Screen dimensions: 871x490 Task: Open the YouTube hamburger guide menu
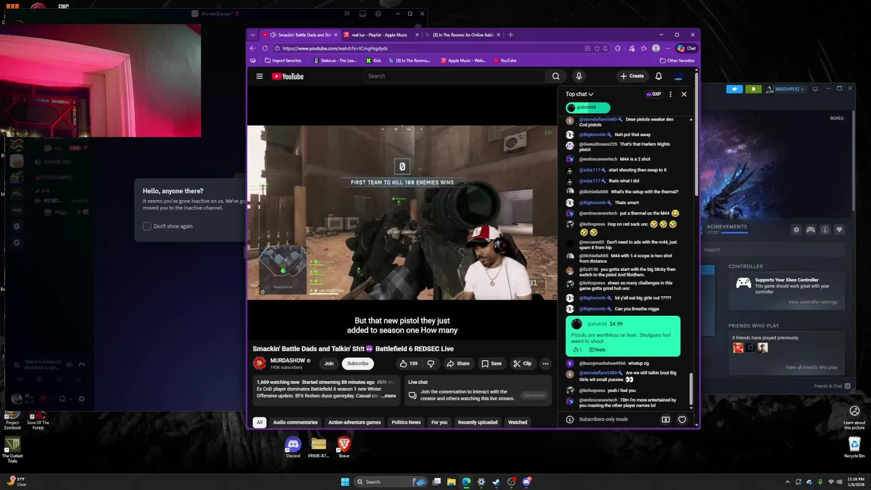pyautogui.click(x=259, y=76)
